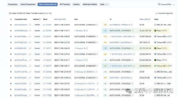Copy transaction hash 0x5f942534c23
The width and height of the screenshot is (178, 98).
click(x=30, y=31)
